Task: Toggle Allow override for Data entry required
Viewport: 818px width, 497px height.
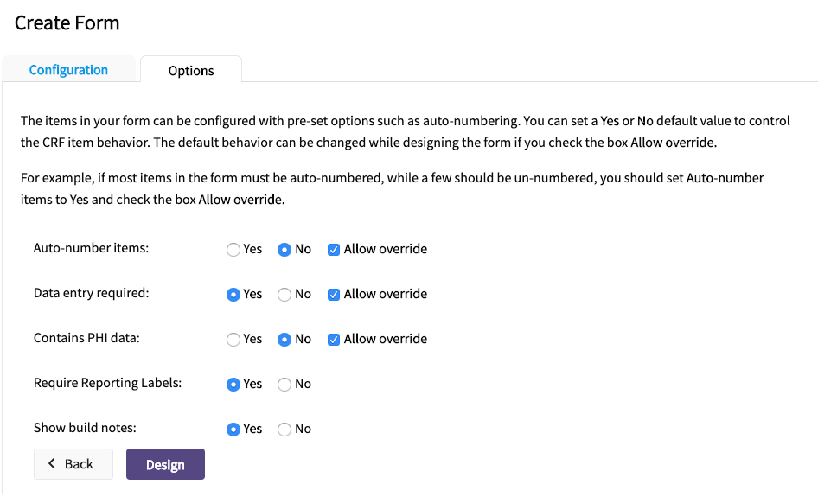Action: tap(334, 295)
